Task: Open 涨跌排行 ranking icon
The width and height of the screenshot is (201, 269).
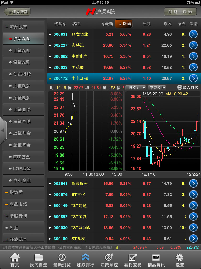Action: pos(86,260)
